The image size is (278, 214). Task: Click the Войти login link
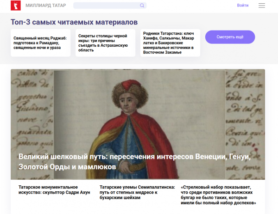coord(242,6)
